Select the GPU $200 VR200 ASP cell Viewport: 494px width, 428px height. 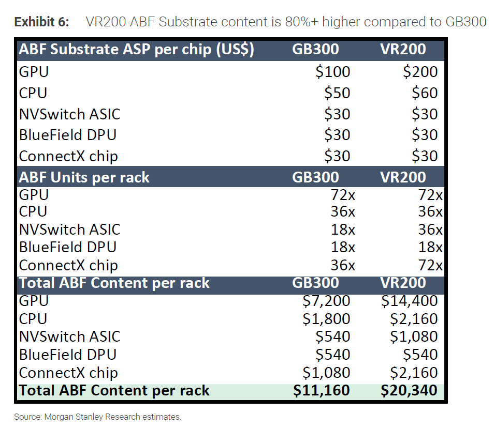pyautogui.click(x=420, y=72)
